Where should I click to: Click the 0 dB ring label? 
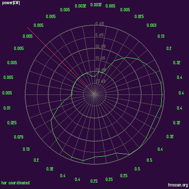pos(100,24)
